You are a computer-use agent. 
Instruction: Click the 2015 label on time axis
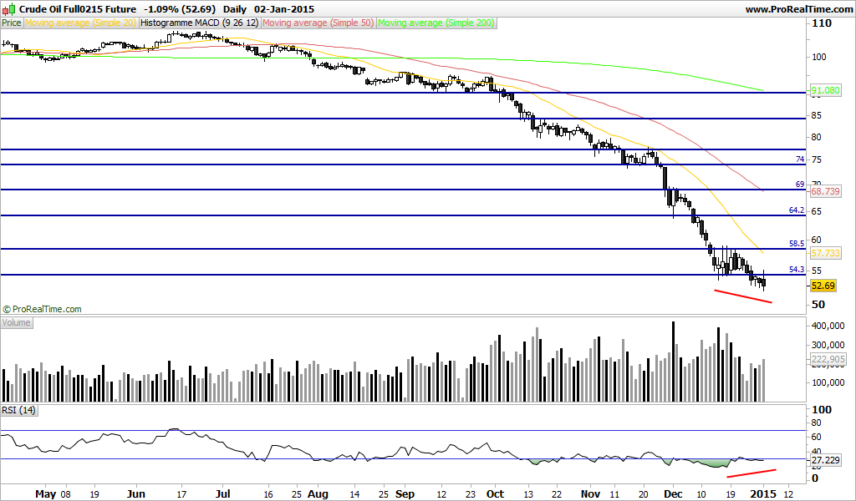763,494
